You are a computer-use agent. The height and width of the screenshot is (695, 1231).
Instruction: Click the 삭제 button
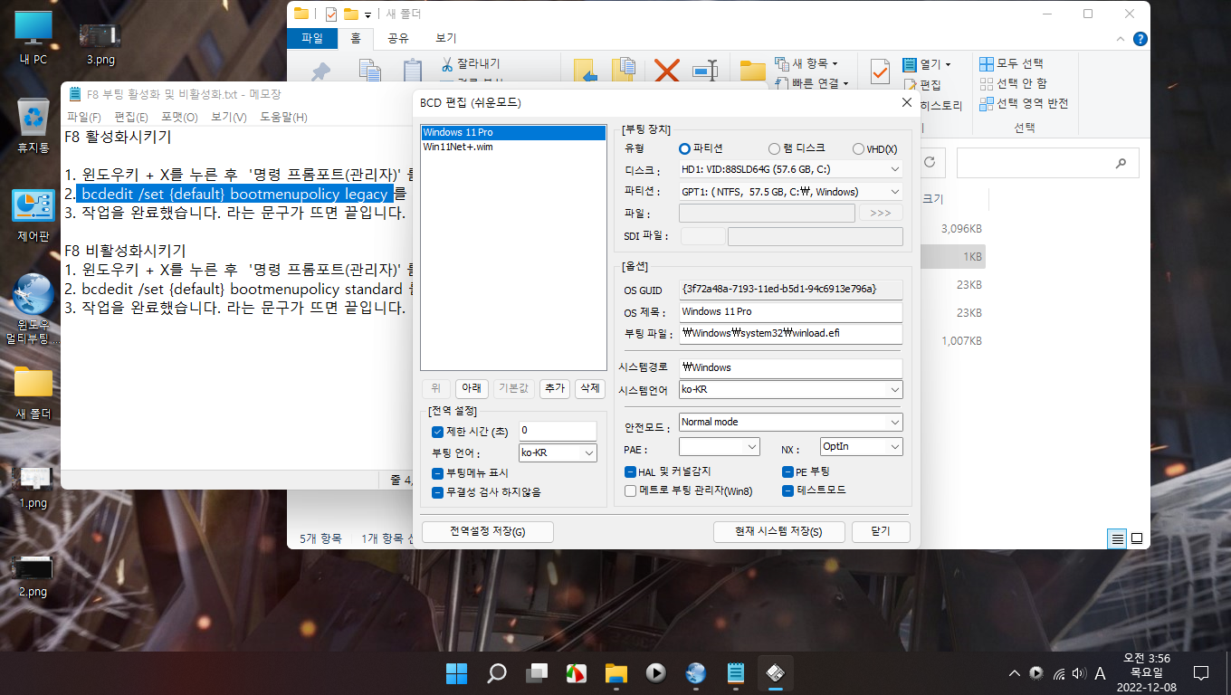pyautogui.click(x=590, y=387)
